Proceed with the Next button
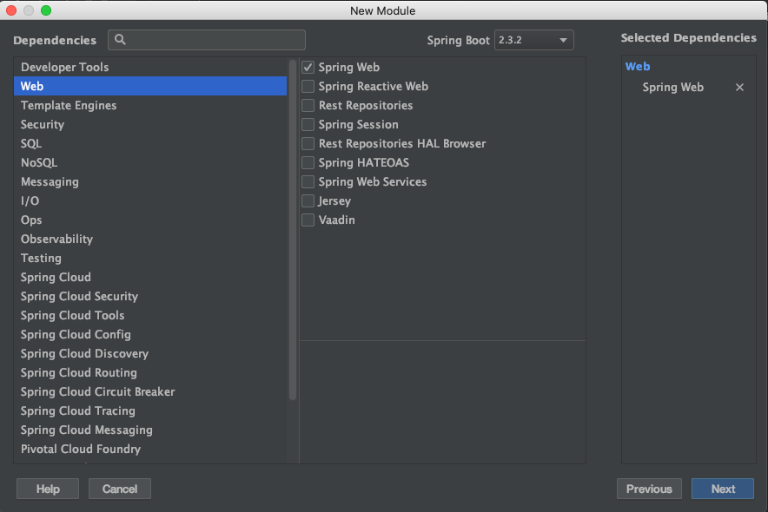The height and width of the screenshot is (512, 768). (723, 489)
